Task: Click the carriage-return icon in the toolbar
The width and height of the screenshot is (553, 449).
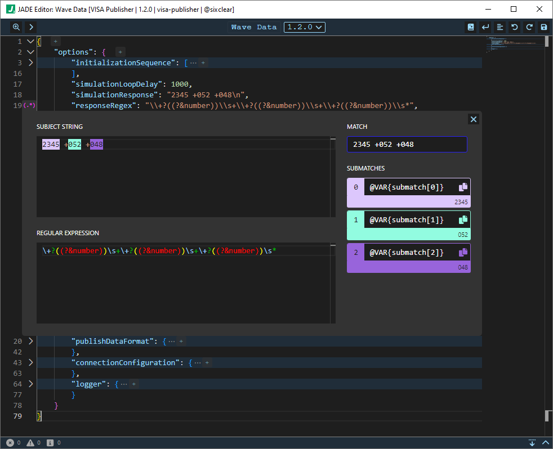Action: pos(485,27)
